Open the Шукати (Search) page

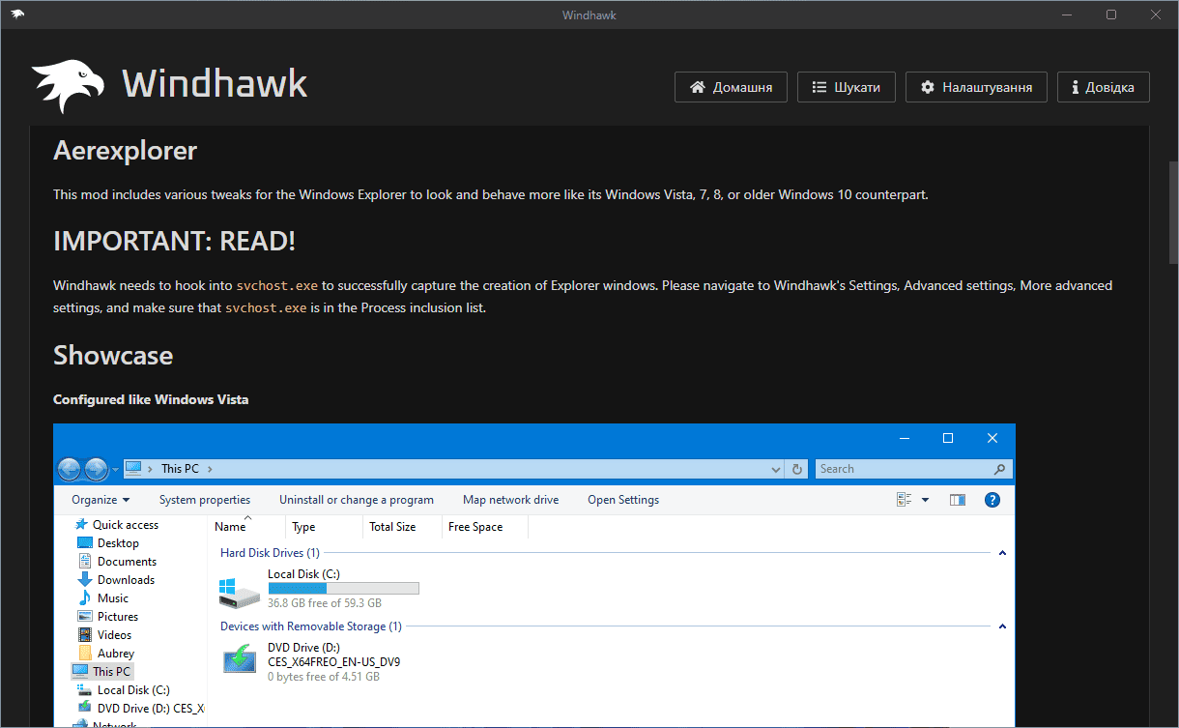tap(846, 87)
